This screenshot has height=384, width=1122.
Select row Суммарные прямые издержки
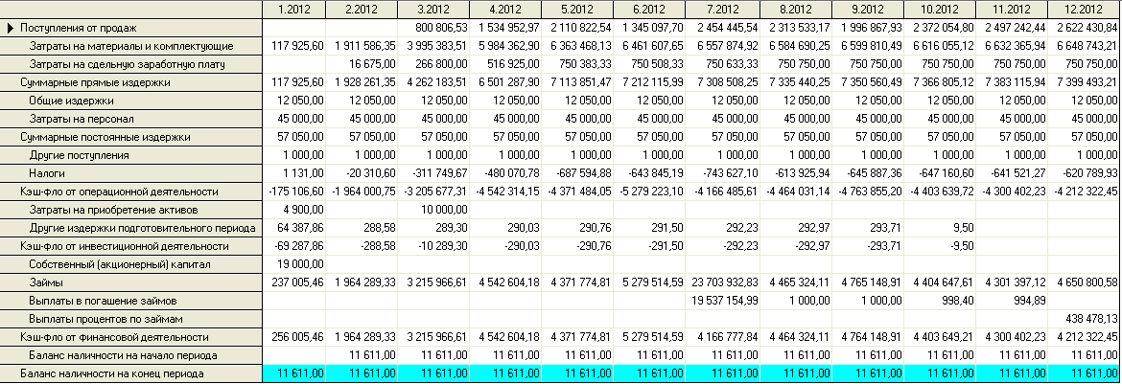coord(131,83)
